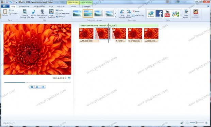Screen dimensions: 211x127
Task: Select the third clip above YÖNET caption
Action: (119, 33)
